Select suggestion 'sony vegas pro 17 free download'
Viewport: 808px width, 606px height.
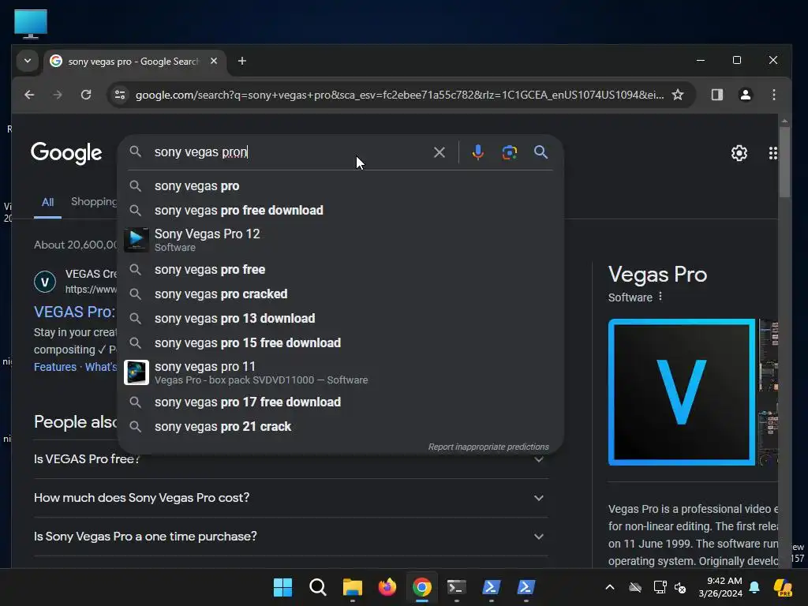point(340,402)
